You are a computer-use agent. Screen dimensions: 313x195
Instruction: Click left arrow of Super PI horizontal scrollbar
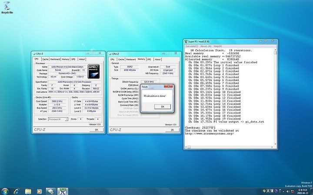[x=186, y=147]
